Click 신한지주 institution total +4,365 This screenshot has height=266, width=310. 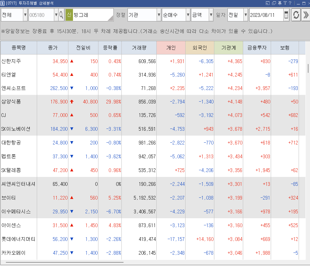(235, 61)
